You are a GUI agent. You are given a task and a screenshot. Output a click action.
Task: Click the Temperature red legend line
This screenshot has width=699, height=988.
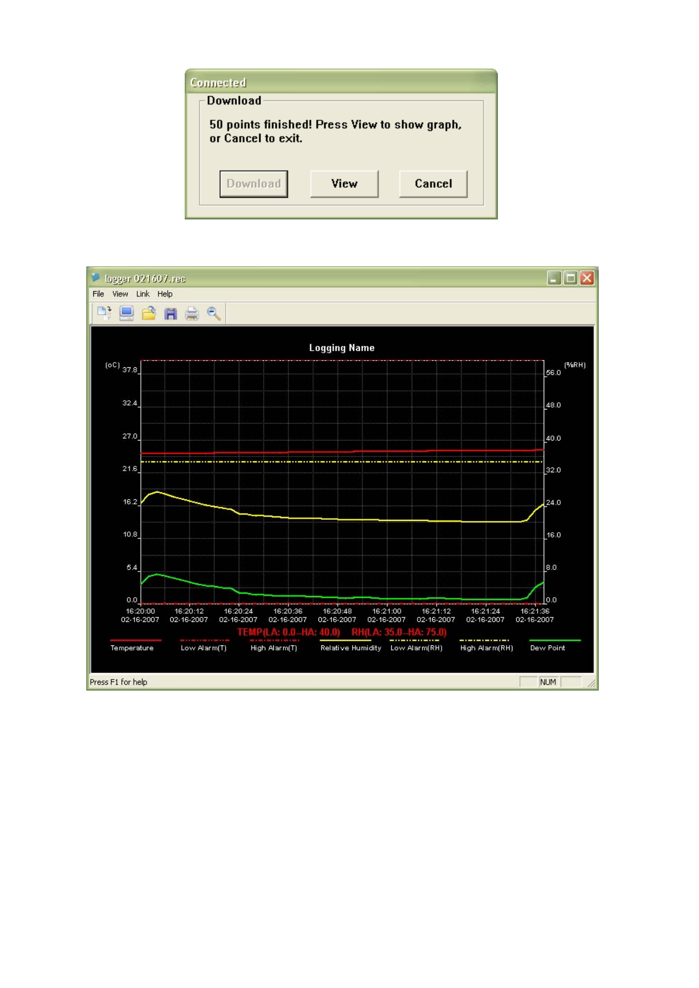(135, 640)
